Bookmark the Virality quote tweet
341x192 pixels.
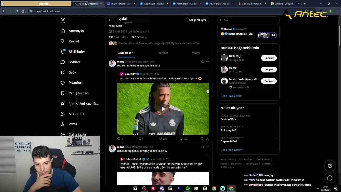[202, 139]
